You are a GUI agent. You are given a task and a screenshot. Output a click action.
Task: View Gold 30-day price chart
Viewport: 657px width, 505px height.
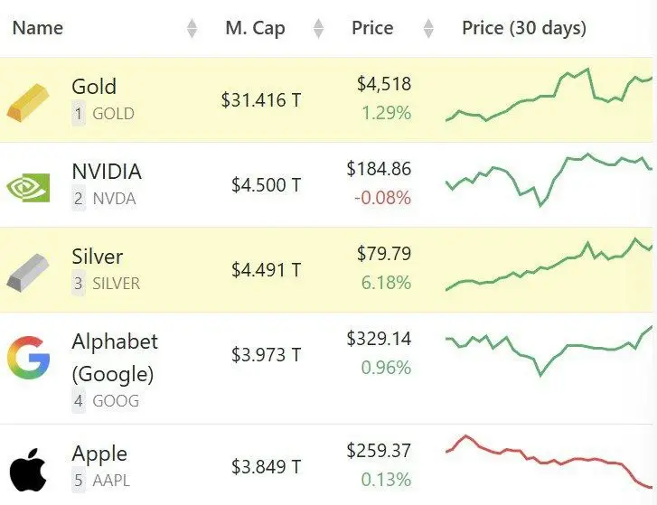point(548,96)
